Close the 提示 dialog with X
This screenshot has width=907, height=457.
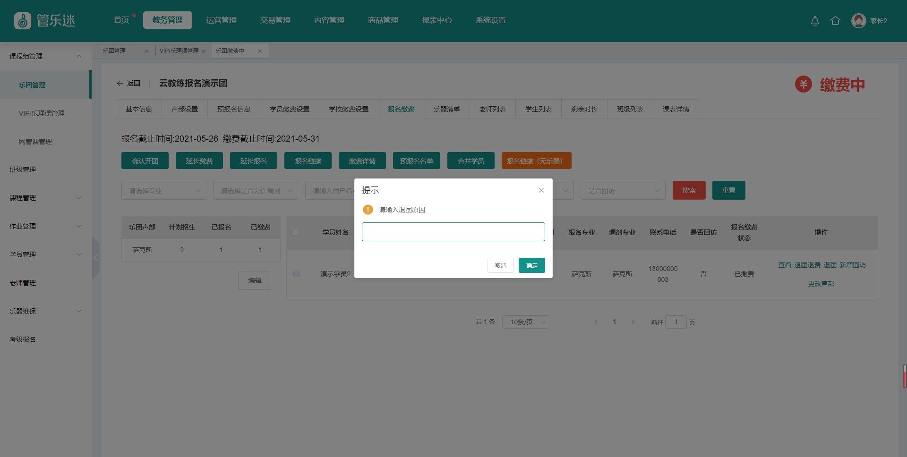click(x=541, y=190)
